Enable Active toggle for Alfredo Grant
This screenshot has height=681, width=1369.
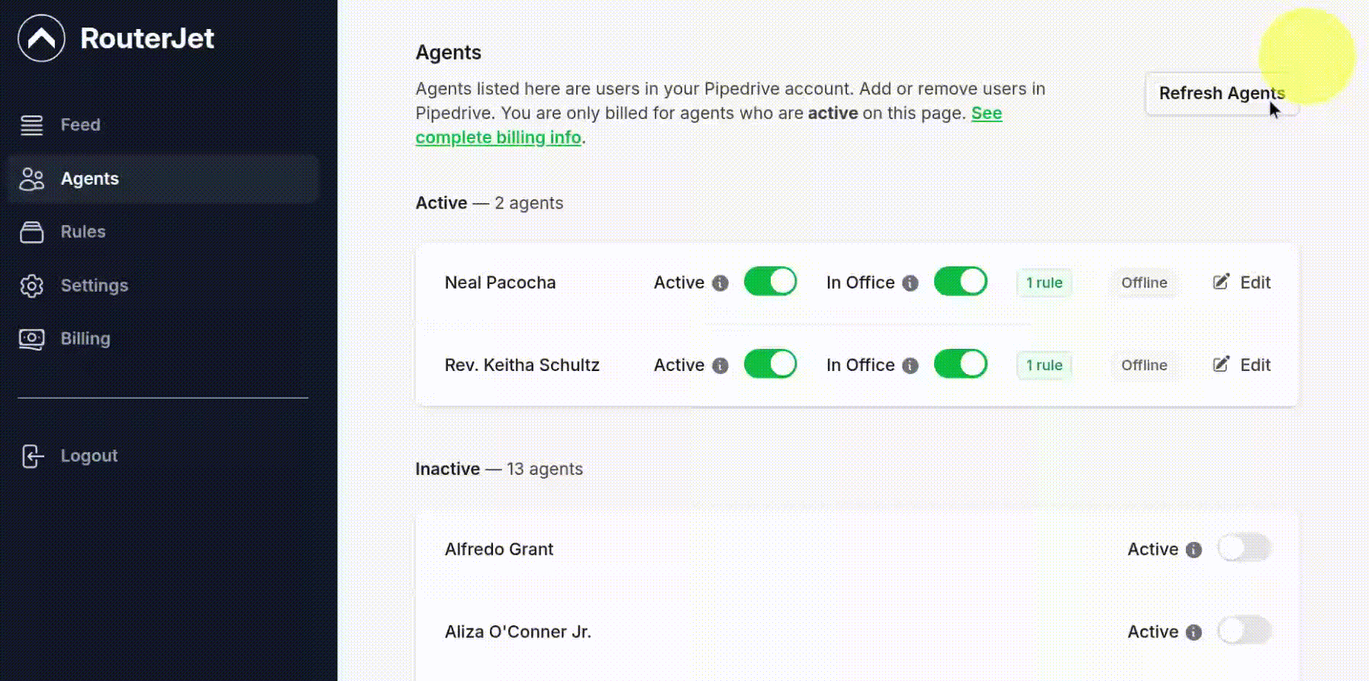click(x=1244, y=548)
